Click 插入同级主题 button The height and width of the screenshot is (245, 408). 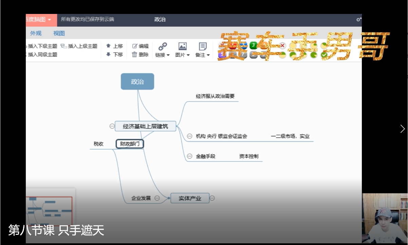(x=42, y=55)
